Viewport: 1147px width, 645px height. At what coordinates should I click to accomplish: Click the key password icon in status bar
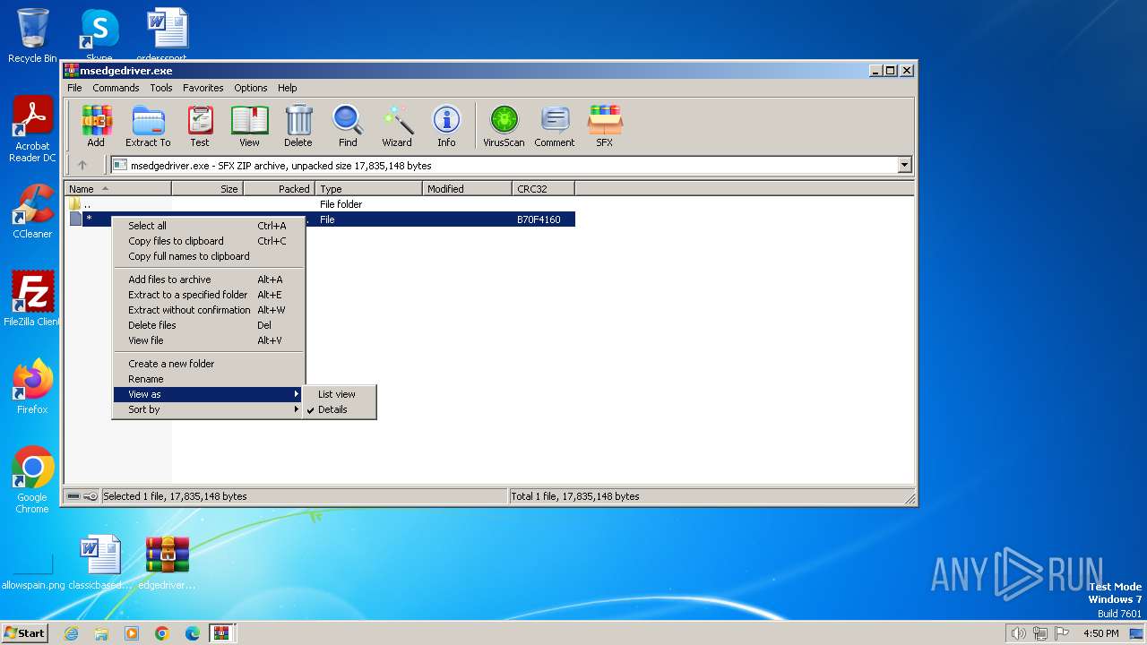(91, 496)
